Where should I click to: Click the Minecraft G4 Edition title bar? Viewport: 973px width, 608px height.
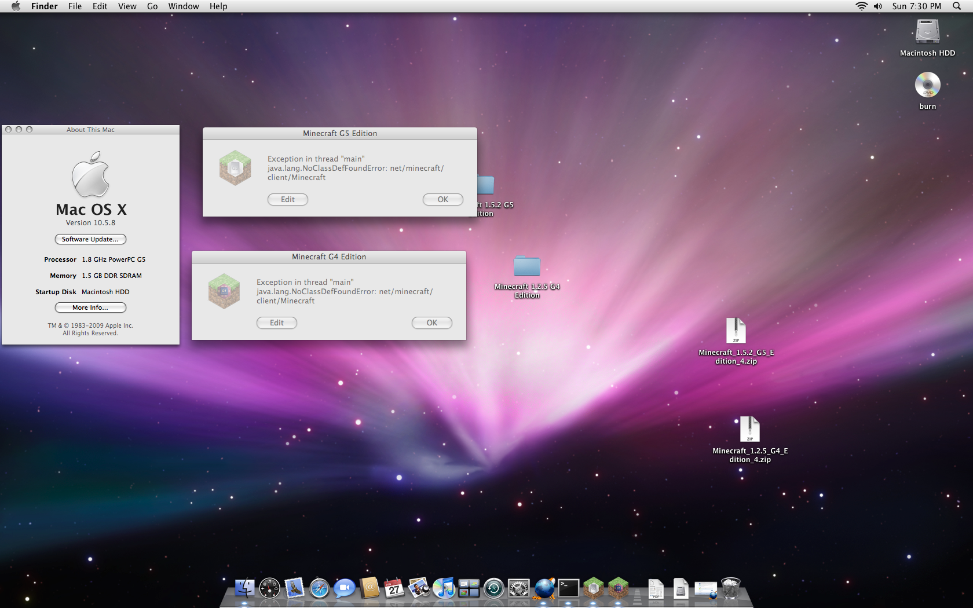coord(329,257)
